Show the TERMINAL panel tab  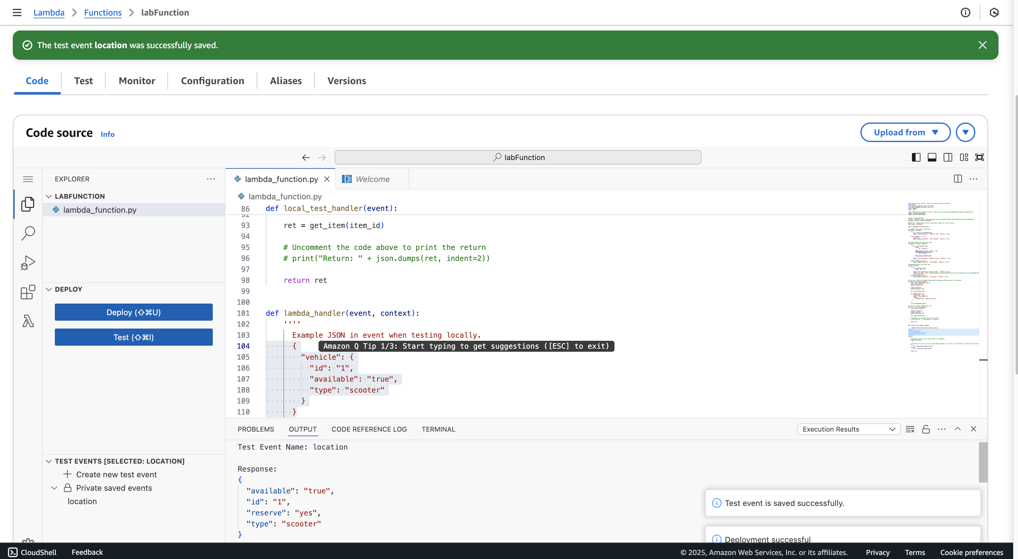438,429
